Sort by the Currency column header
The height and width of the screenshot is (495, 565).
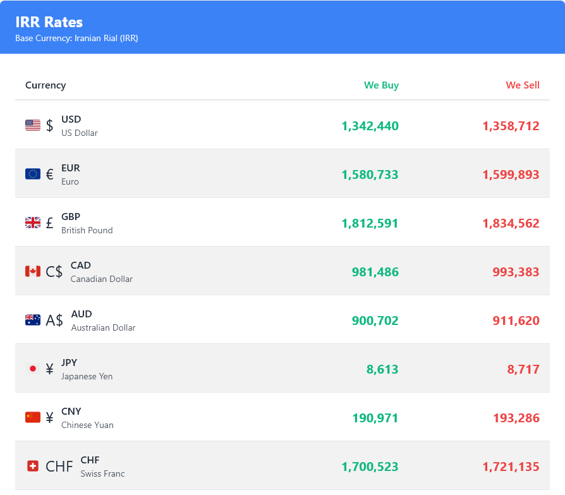(46, 85)
